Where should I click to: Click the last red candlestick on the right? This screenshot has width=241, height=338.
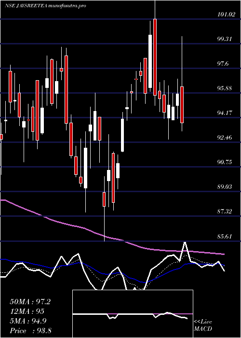[x=182, y=105]
